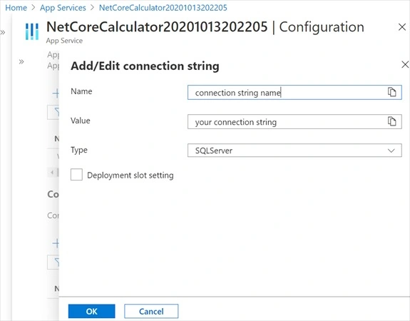This screenshot has height=321, width=410.
Task: Click the lower filter icon box
Action: 53,263
